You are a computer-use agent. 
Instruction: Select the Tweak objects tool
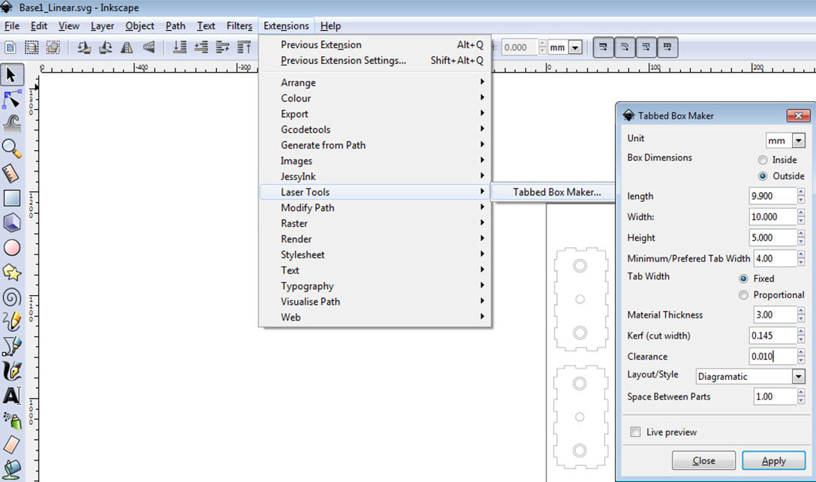point(11,124)
